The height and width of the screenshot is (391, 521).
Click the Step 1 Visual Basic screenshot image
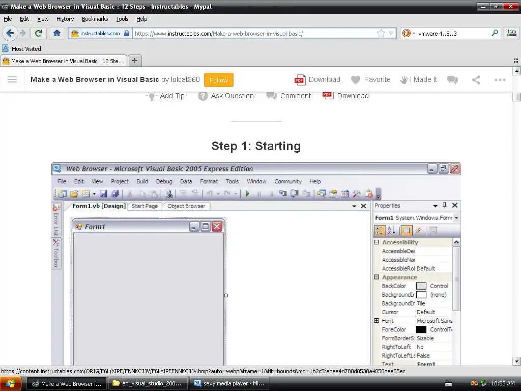click(x=256, y=264)
